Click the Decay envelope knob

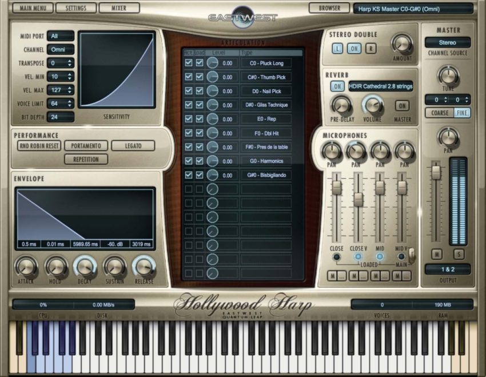coord(85,267)
